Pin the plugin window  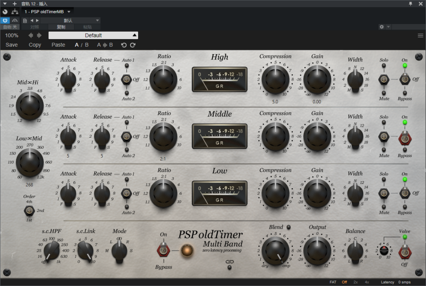(x=411, y=3)
